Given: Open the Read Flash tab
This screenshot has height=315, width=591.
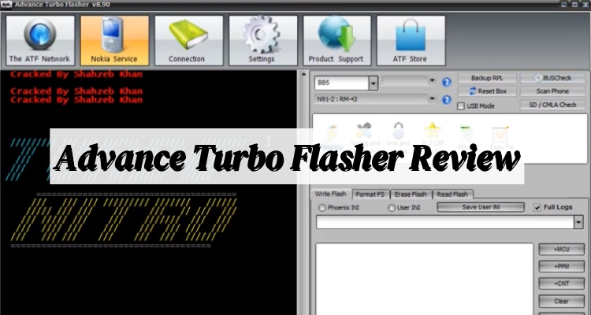Looking at the screenshot, I should point(452,195).
